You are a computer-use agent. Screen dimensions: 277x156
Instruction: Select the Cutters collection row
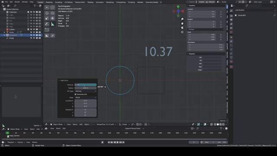pos(21,29)
